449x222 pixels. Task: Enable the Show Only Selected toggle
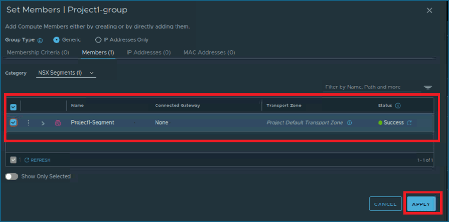pos(11,176)
